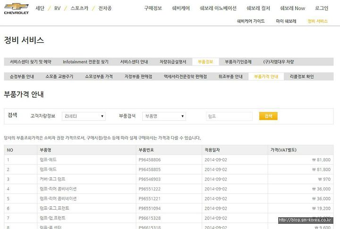
Task: Open the 소모성부품 가격 sub-tab
Action: point(99,76)
